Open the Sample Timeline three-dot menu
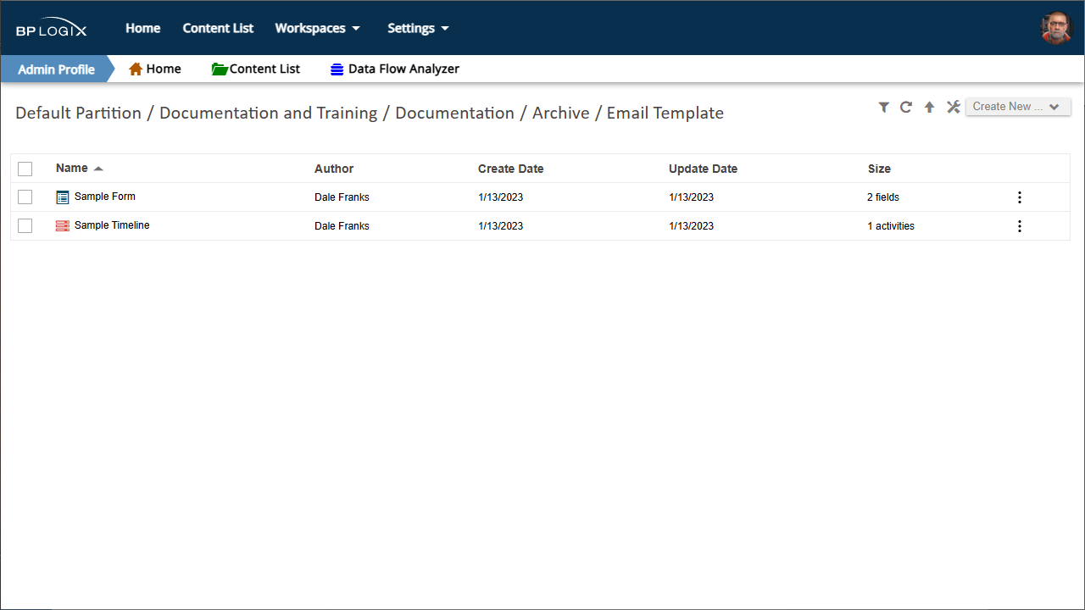 click(x=1020, y=226)
